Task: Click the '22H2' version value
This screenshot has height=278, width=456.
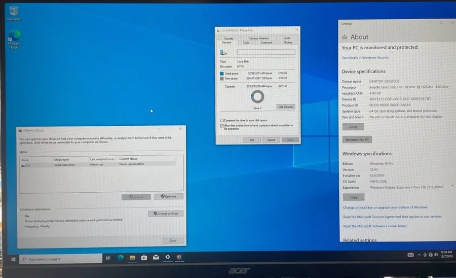Action: point(374,170)
